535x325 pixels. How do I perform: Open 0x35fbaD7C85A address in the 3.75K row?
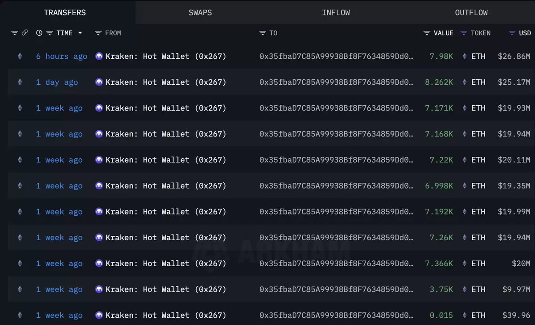(x=336, y=289)
